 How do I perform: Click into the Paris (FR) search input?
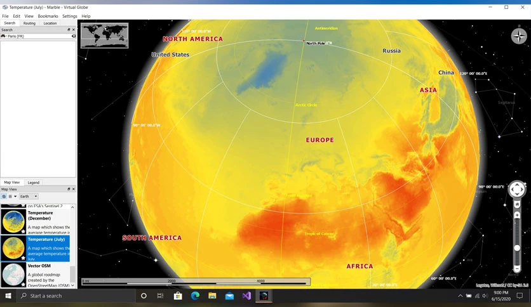pos(38,36)
